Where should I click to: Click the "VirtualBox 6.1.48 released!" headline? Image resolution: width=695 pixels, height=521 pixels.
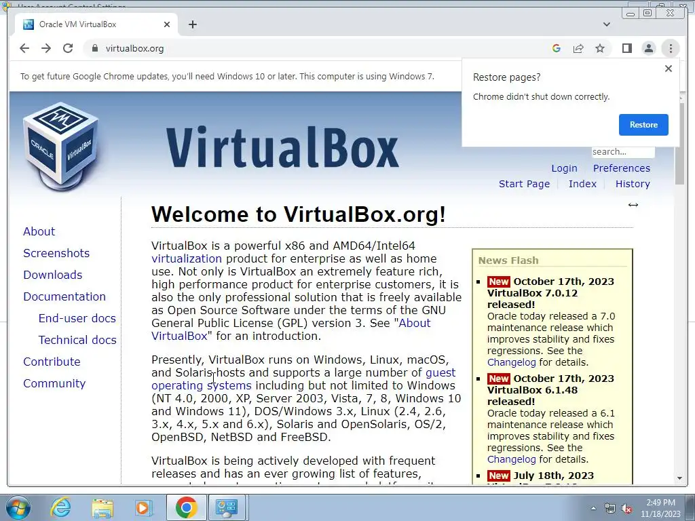[x=531, y=396]
